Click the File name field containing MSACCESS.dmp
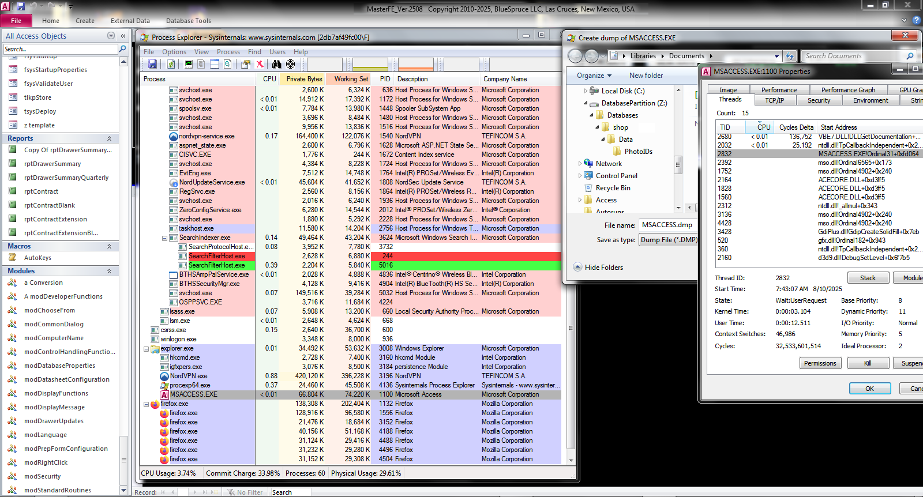Image resolution: width=923 pixels, height=497 pixels. [x=667, y=225]
